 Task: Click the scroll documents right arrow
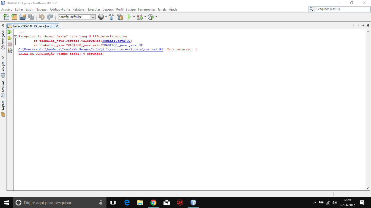click(x=359, y=25)
